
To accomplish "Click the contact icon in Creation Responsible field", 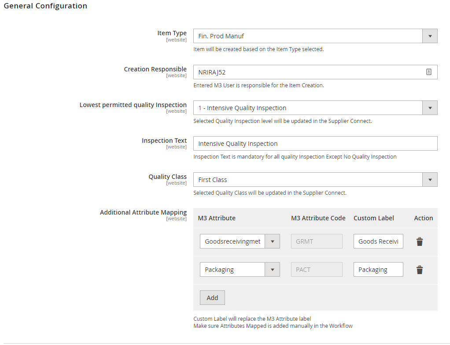I will (x=428, y=72).
